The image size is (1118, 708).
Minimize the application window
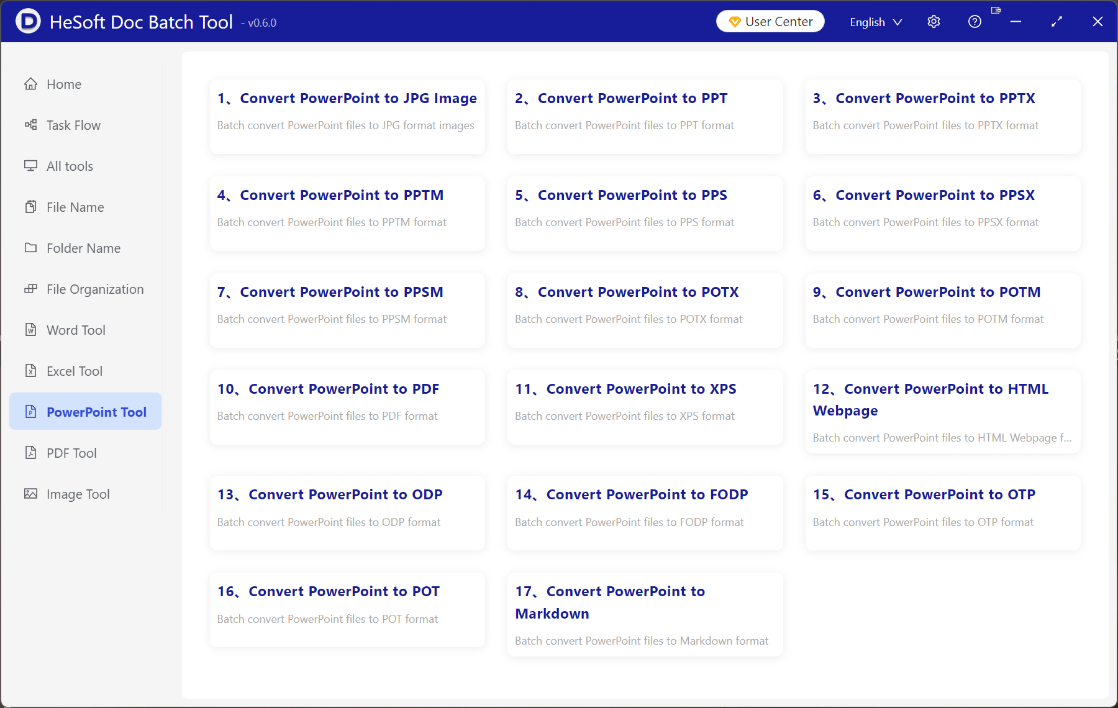pos(1016,22)
